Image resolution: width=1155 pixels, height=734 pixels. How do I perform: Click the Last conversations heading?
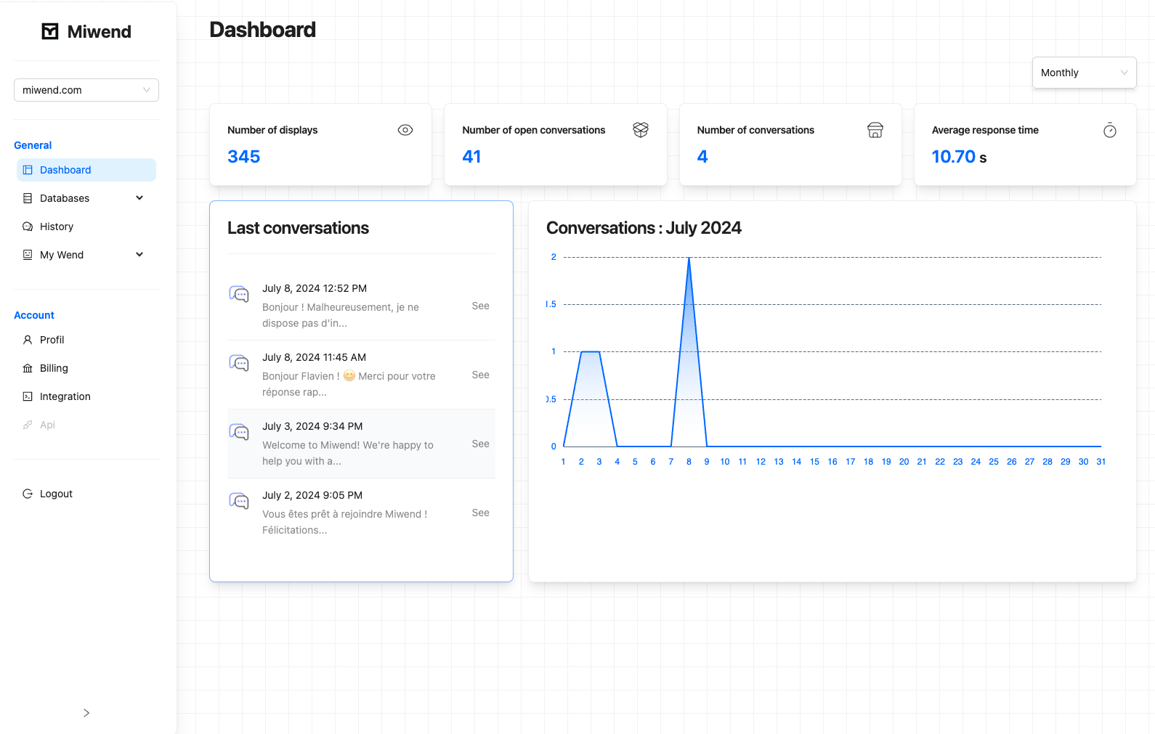(298, 228)
